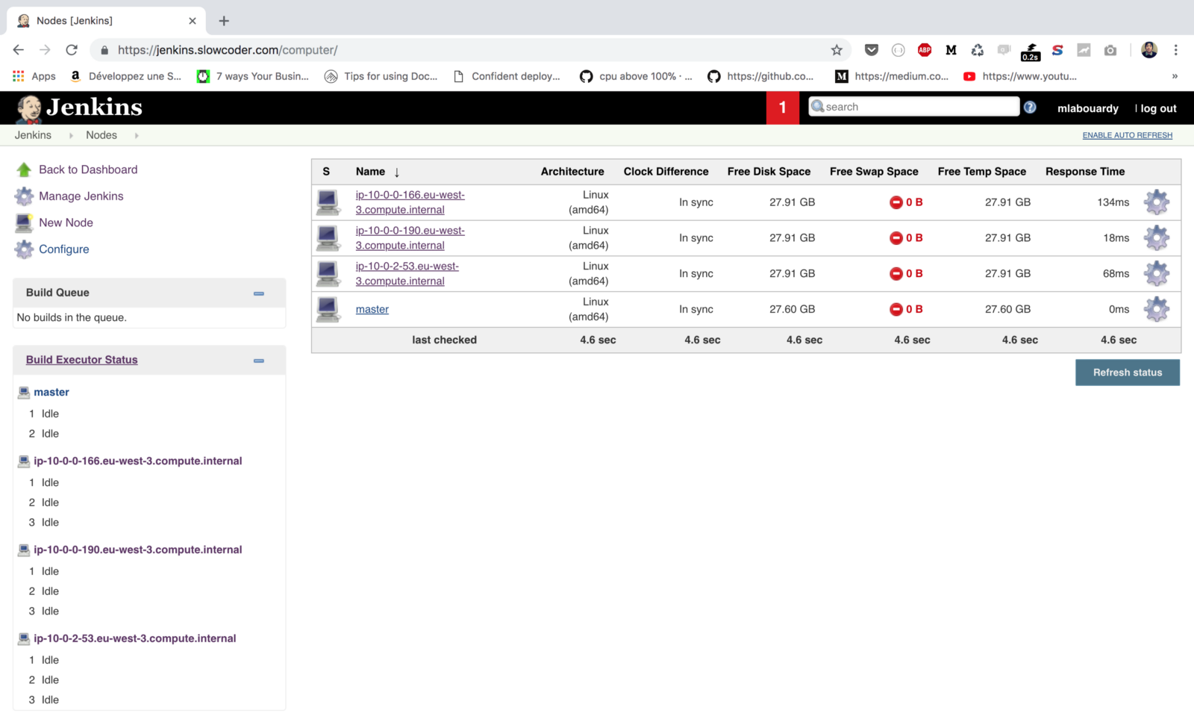
Task: Click the New Node computer icon
Action: [24, 222]
